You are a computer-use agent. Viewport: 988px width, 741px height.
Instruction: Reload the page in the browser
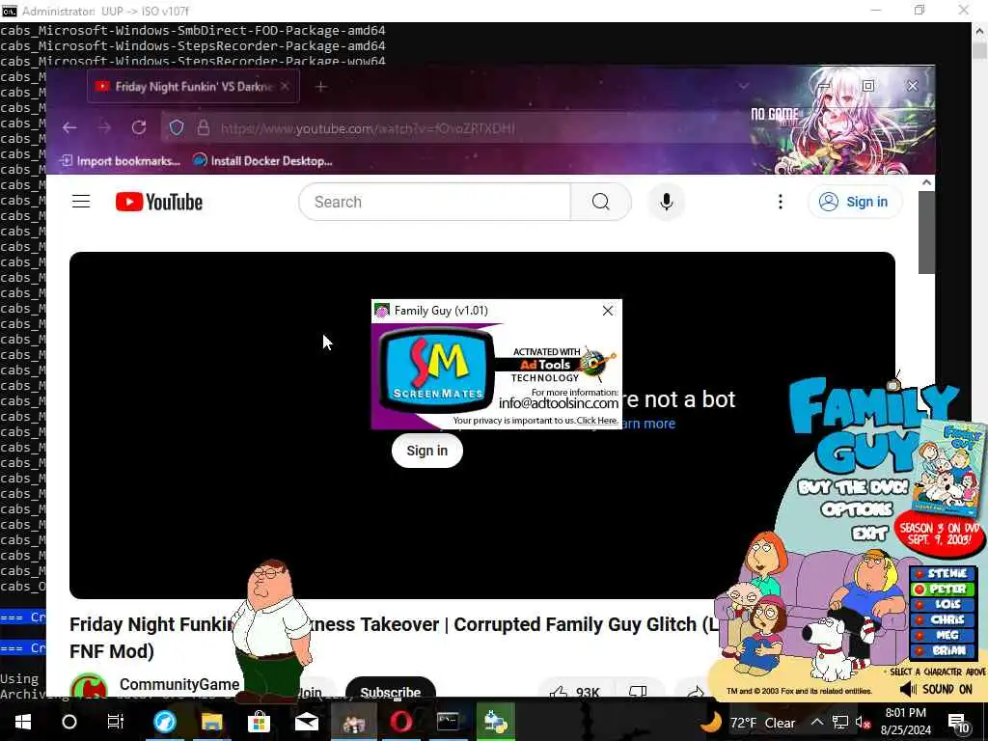point(139,128)
